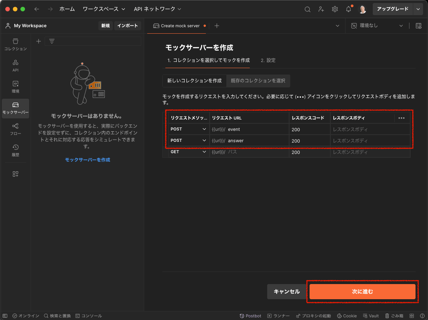The width and height of the screenshot is (428, 320).
Task: Open the ランナー (Runner)
Action: click(x=279, y=315)
